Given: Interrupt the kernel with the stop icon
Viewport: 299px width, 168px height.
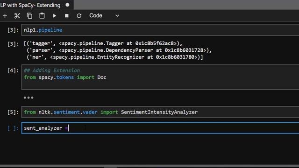Looking at the screenshot, I should [x=67, y=16].
